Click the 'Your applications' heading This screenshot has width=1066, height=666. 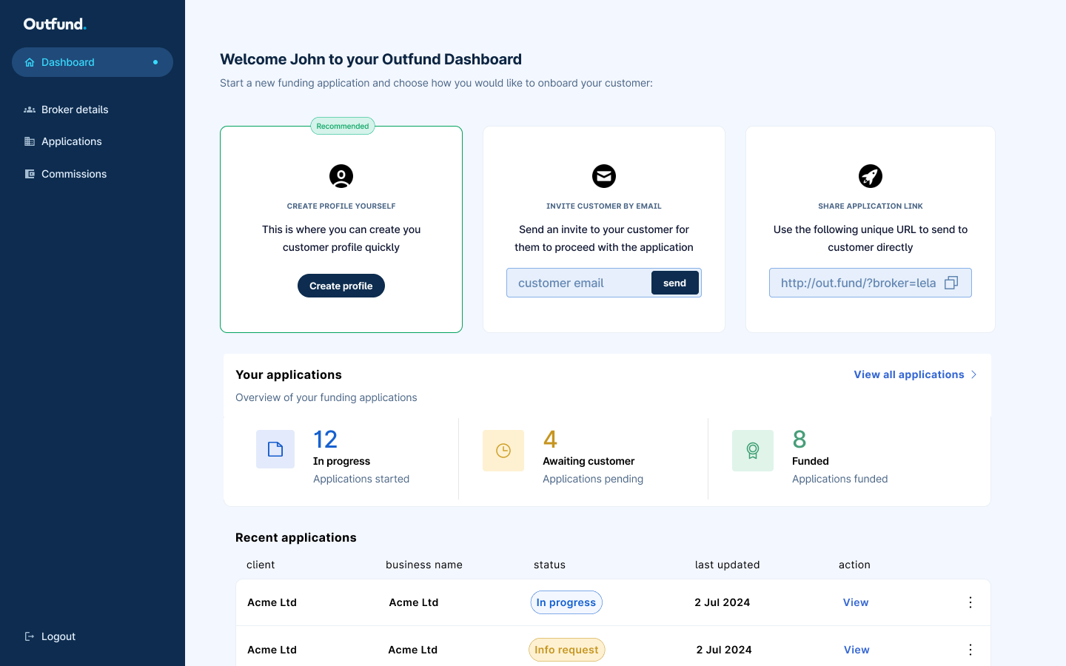click(x=289, y=374)
